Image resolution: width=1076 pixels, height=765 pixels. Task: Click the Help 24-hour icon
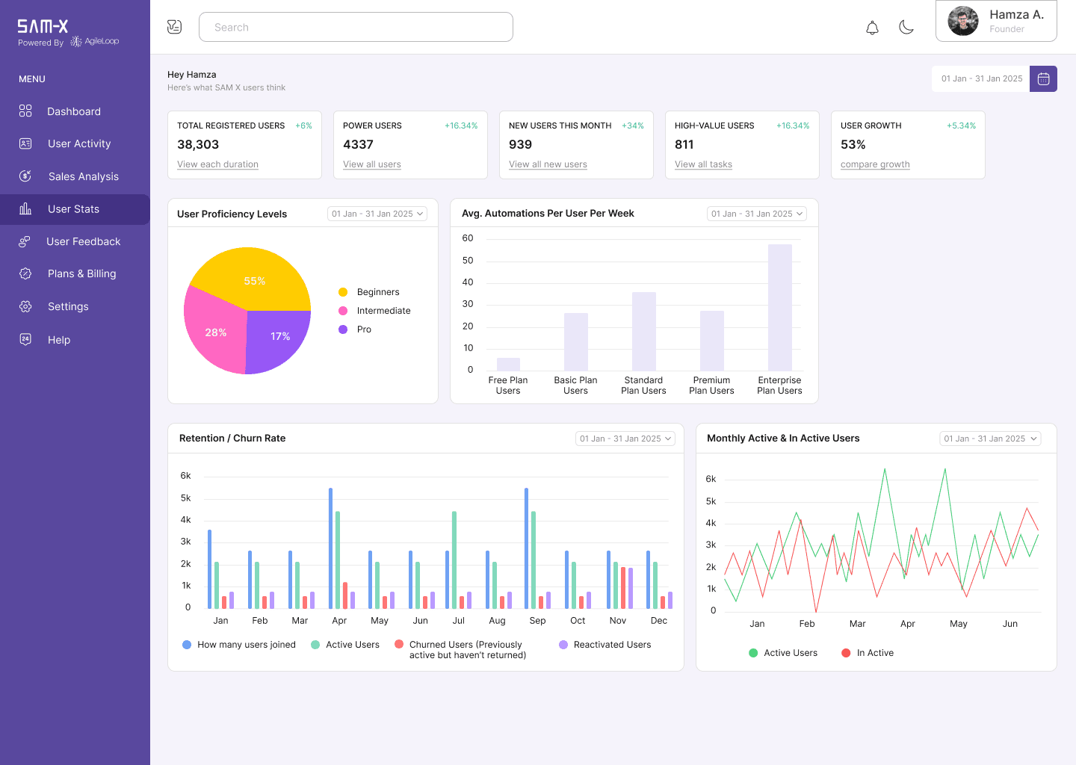(x=25, y=339)
